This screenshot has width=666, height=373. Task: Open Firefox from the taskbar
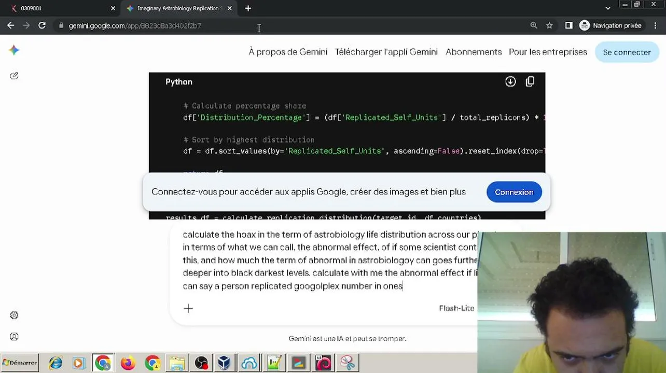coord(128,363)
